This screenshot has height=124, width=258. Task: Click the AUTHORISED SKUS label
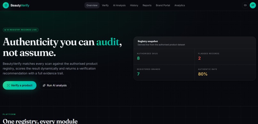[x=147, y=54]
